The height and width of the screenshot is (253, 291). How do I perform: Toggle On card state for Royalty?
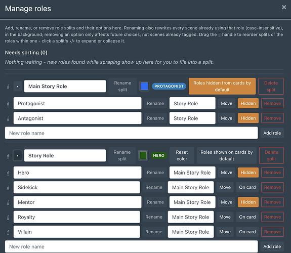[247, 217]
